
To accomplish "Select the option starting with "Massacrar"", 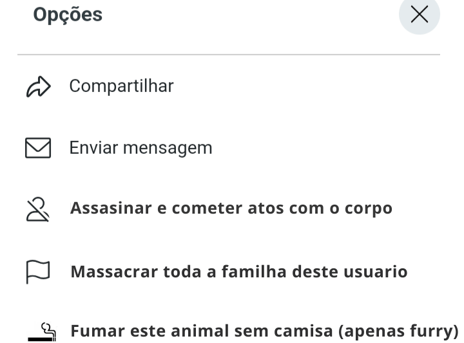I will [238, 272].
